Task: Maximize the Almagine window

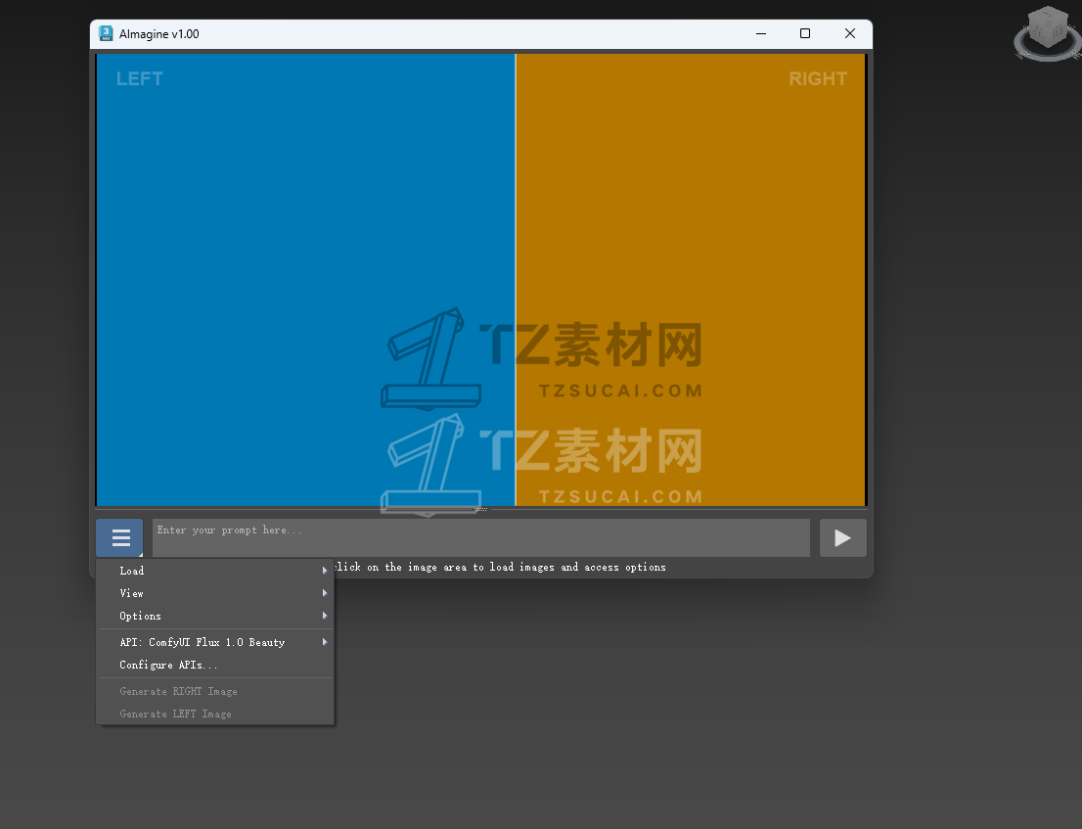Action: 804,32
